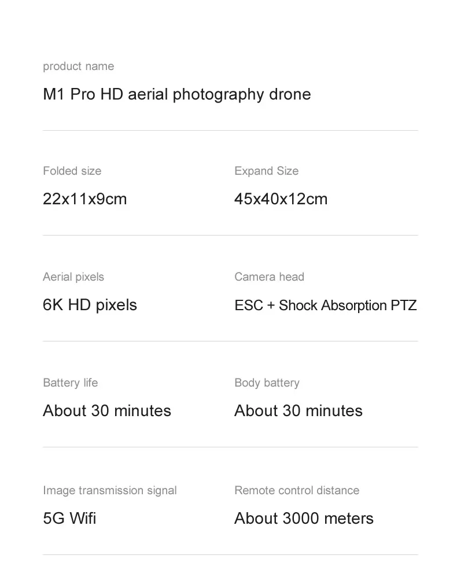Click the 'Body battery' label
Screen dimensions: 457x566
(x=267, y=383)
